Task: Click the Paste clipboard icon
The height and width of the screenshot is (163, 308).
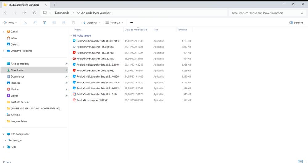Action: coord(45,22)
